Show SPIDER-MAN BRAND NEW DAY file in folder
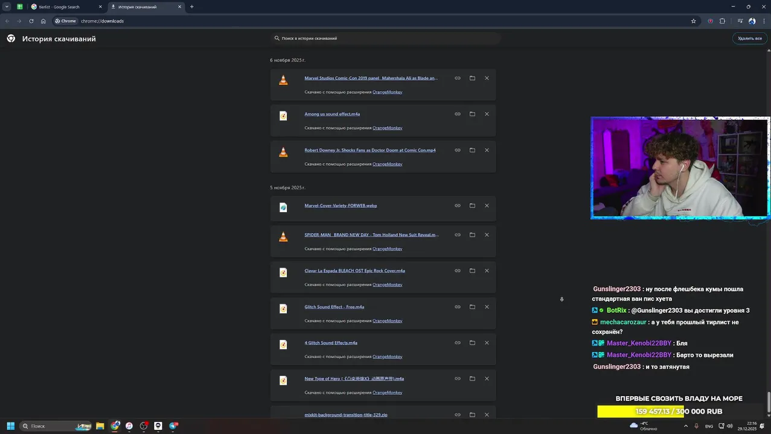The image size is (771, 434). point(472,234)
